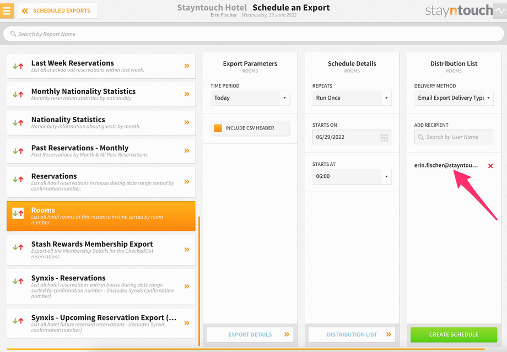
Task: Open the Time Period dropdown
Action: [x=250, y=98]
